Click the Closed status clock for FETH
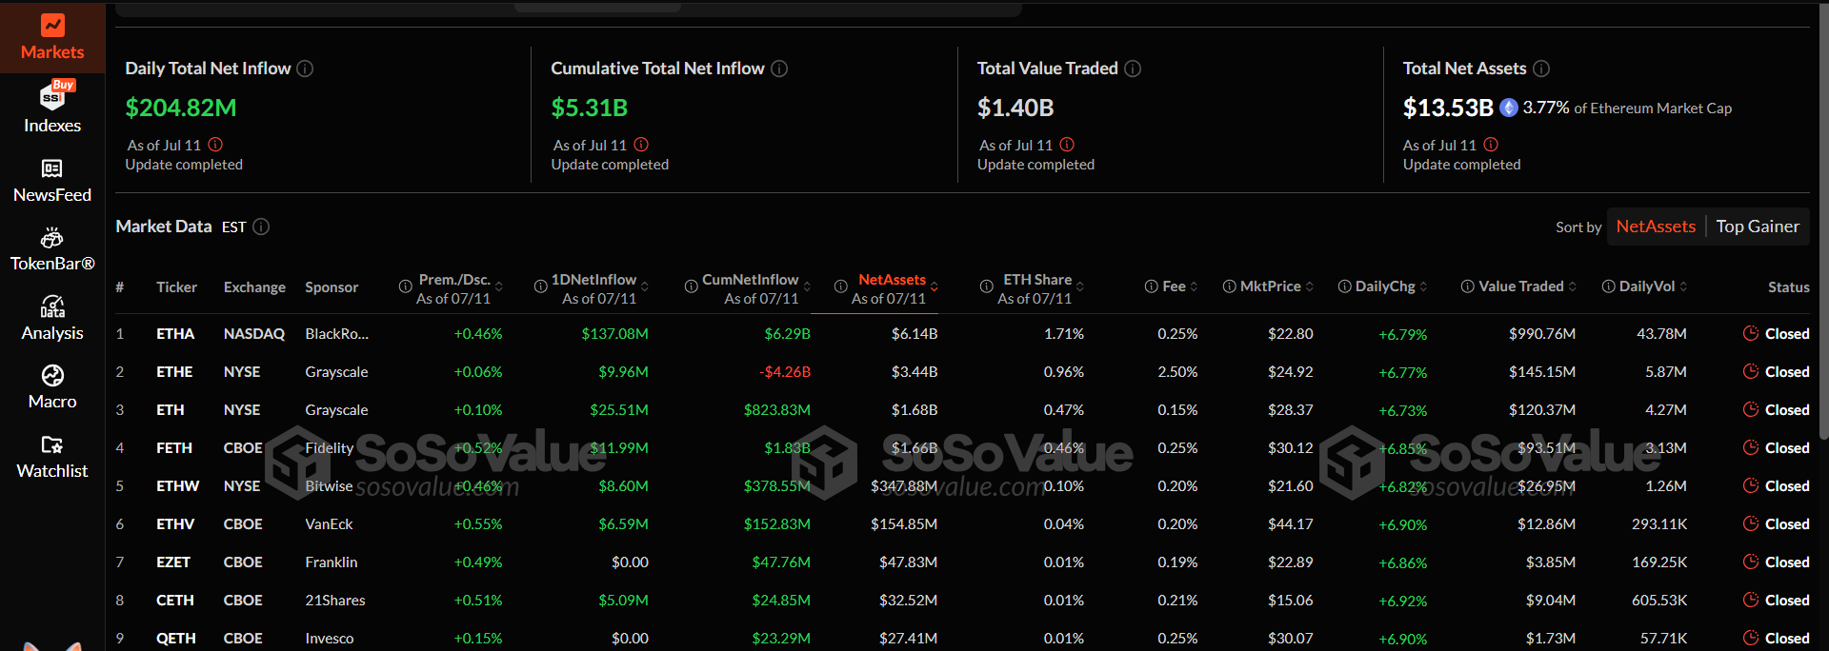The height and width of the screenshot is (651, 1829). pyautogui.click(x=1751, y=447)
